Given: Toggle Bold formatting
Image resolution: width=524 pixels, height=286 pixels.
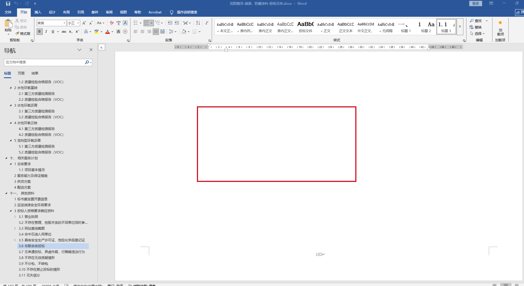Looking at the screenshot, I should [x=39, y=32].
